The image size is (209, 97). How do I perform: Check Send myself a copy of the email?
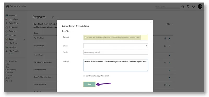pyautogui.click(x=84, y=76)
